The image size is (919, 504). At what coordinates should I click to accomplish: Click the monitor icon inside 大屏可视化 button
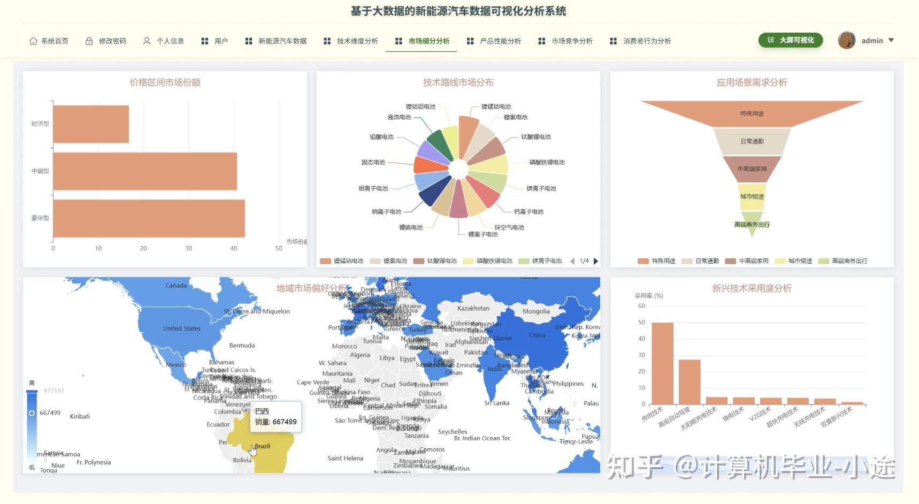click(771, 40)
